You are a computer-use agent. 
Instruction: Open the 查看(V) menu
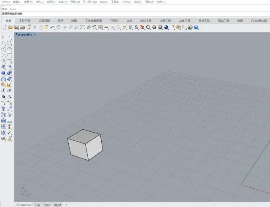28,2
